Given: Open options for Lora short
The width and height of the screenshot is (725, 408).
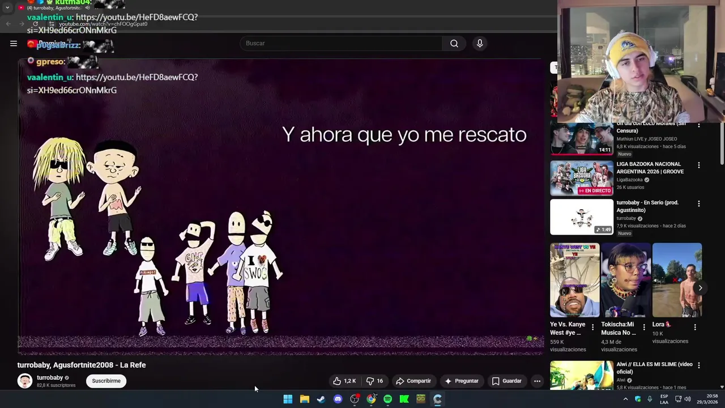Looking at the screenshot, I should tap(695, 327).
